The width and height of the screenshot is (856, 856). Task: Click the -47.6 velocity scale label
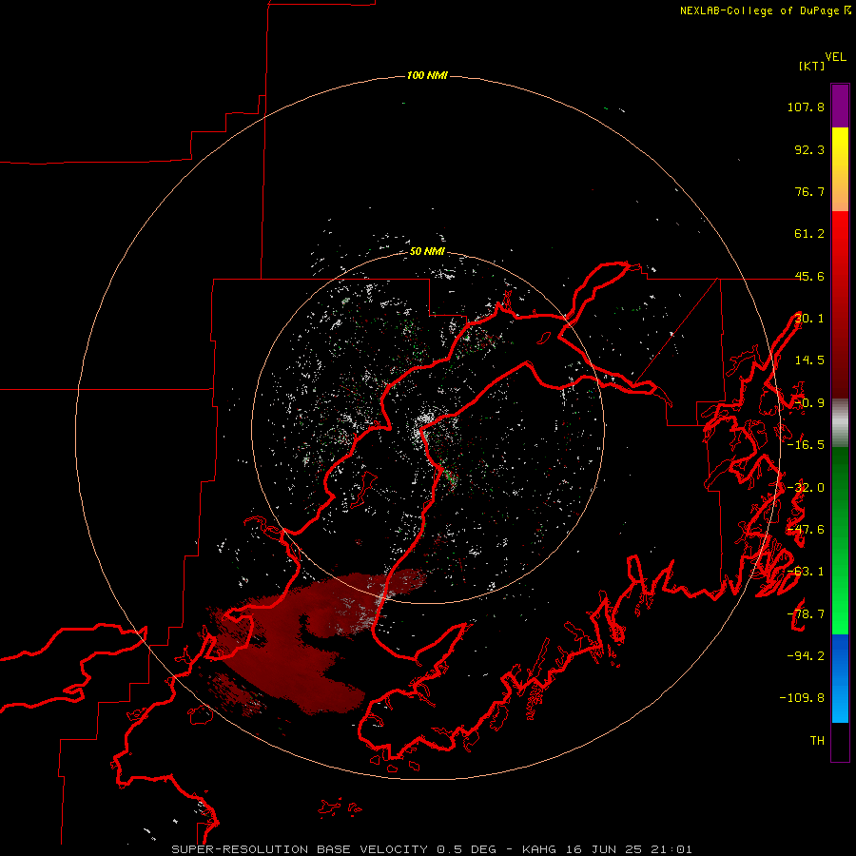806,530
